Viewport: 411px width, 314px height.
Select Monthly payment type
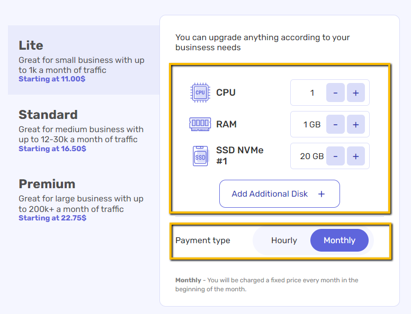coord(339,240)
